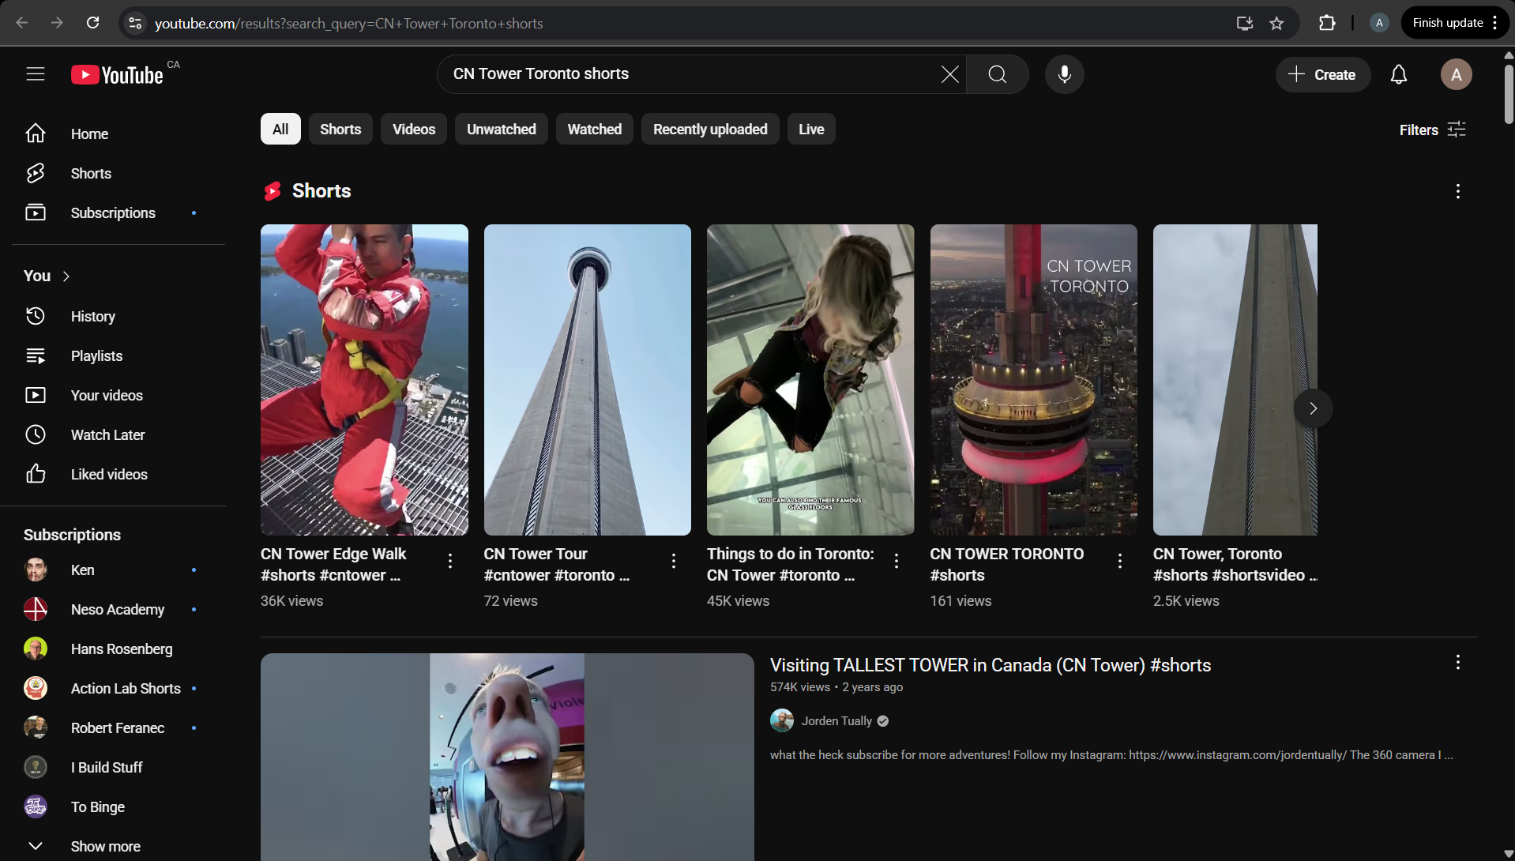Click the page vertical scrollbar
This screenshot has height=861, width=1515.
(x=1508, y=95)
